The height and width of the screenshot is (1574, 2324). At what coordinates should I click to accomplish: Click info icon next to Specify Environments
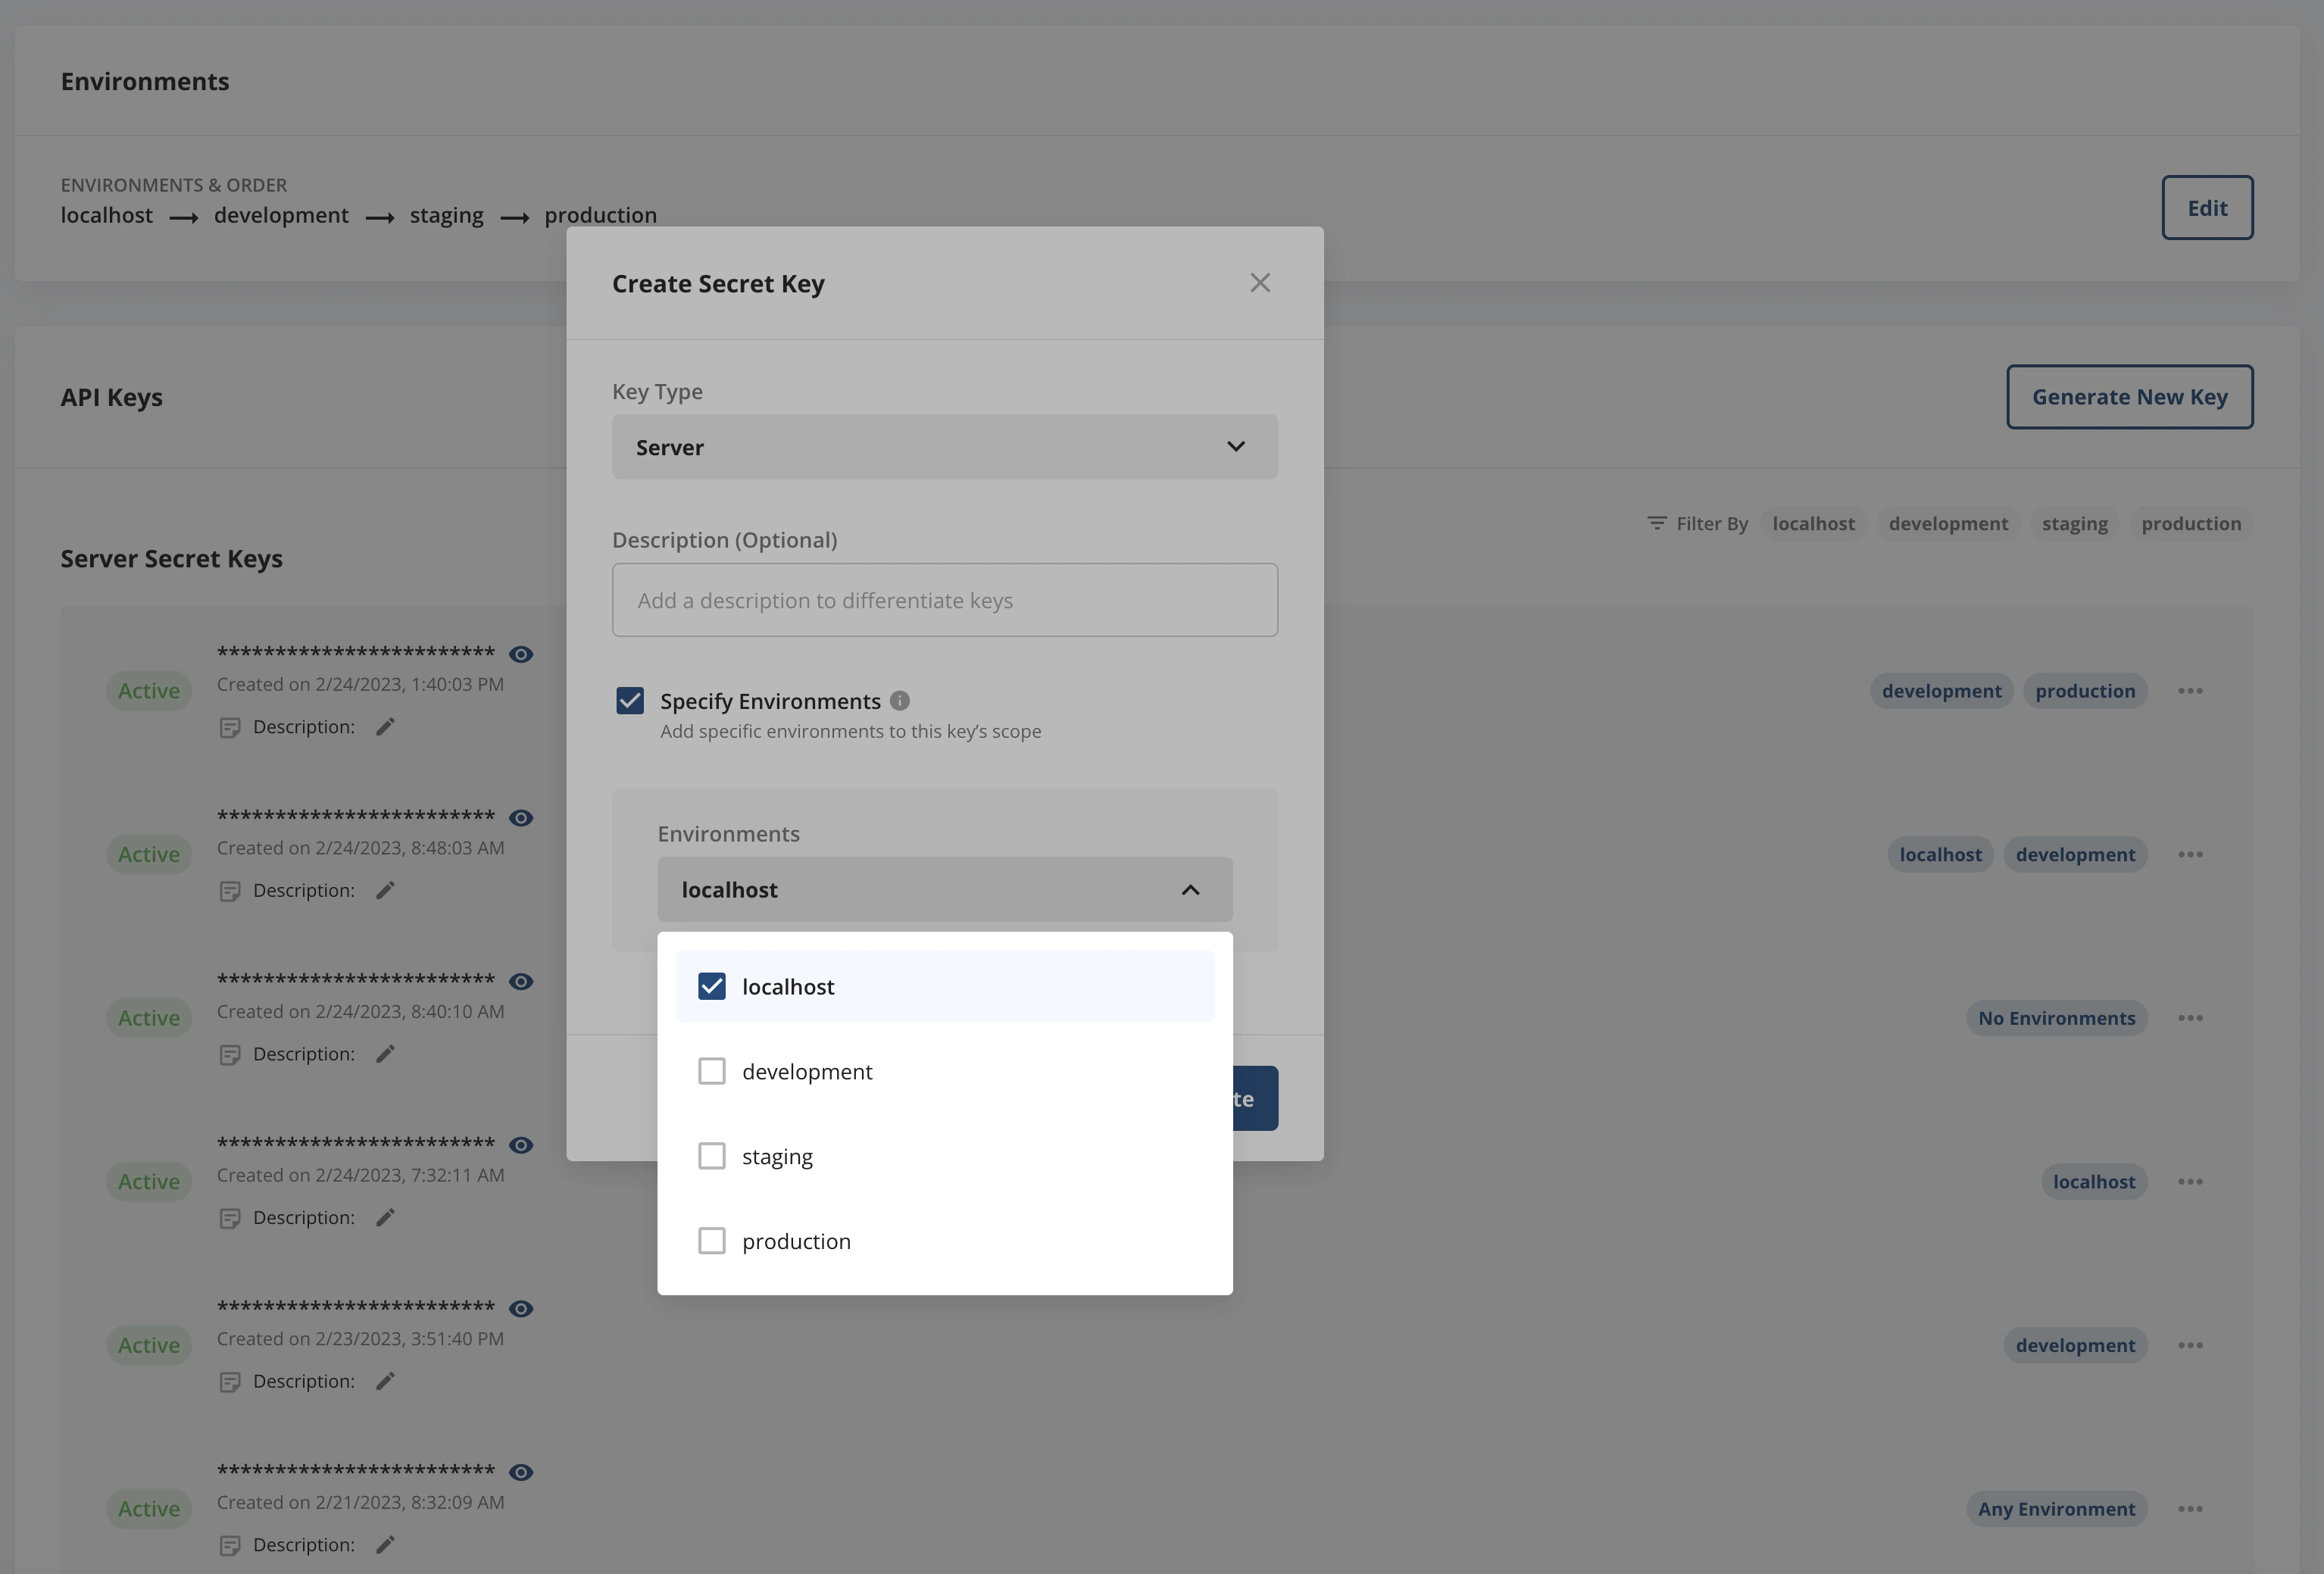pyautogui.click(x=900, y=701)
